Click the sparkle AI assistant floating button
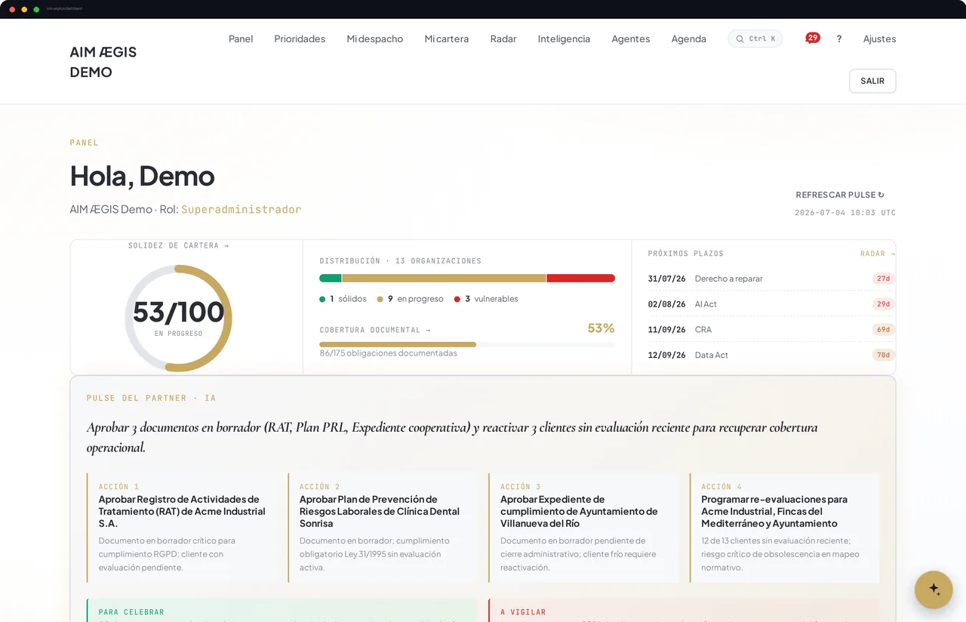Screen dimensions: 966x622 (x=934, y=590)
